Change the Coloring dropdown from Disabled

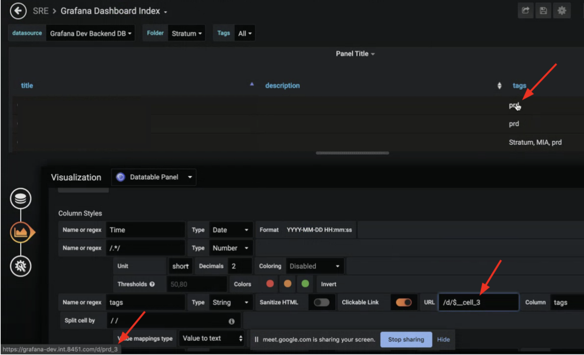[314, 266]
